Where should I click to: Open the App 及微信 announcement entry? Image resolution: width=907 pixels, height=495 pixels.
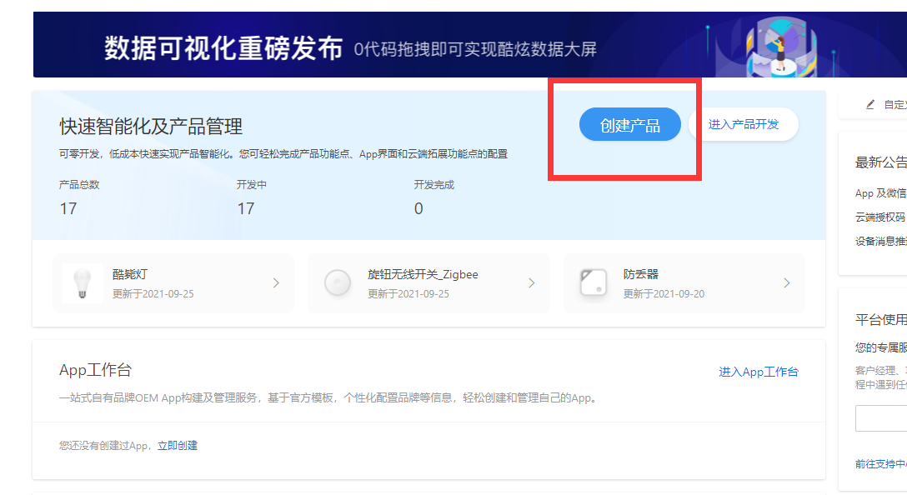[880, 193]
